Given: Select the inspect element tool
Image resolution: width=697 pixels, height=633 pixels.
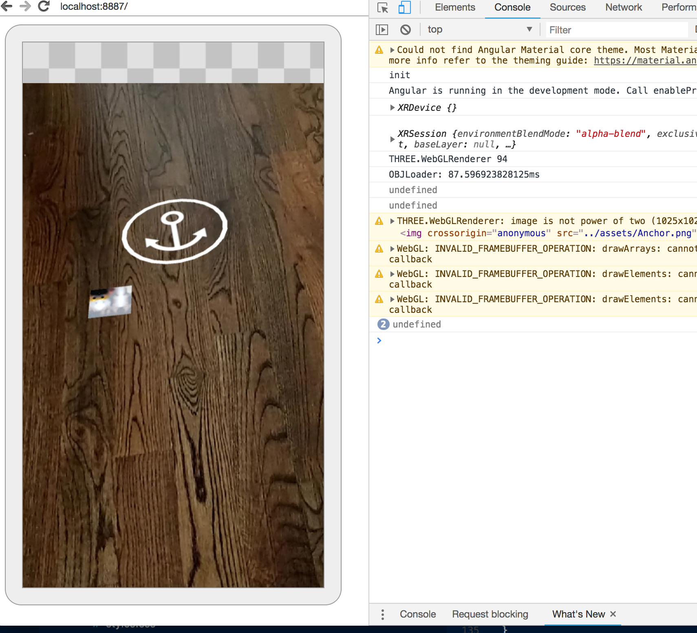Looking at the screenshot, I should click(382, 8).
